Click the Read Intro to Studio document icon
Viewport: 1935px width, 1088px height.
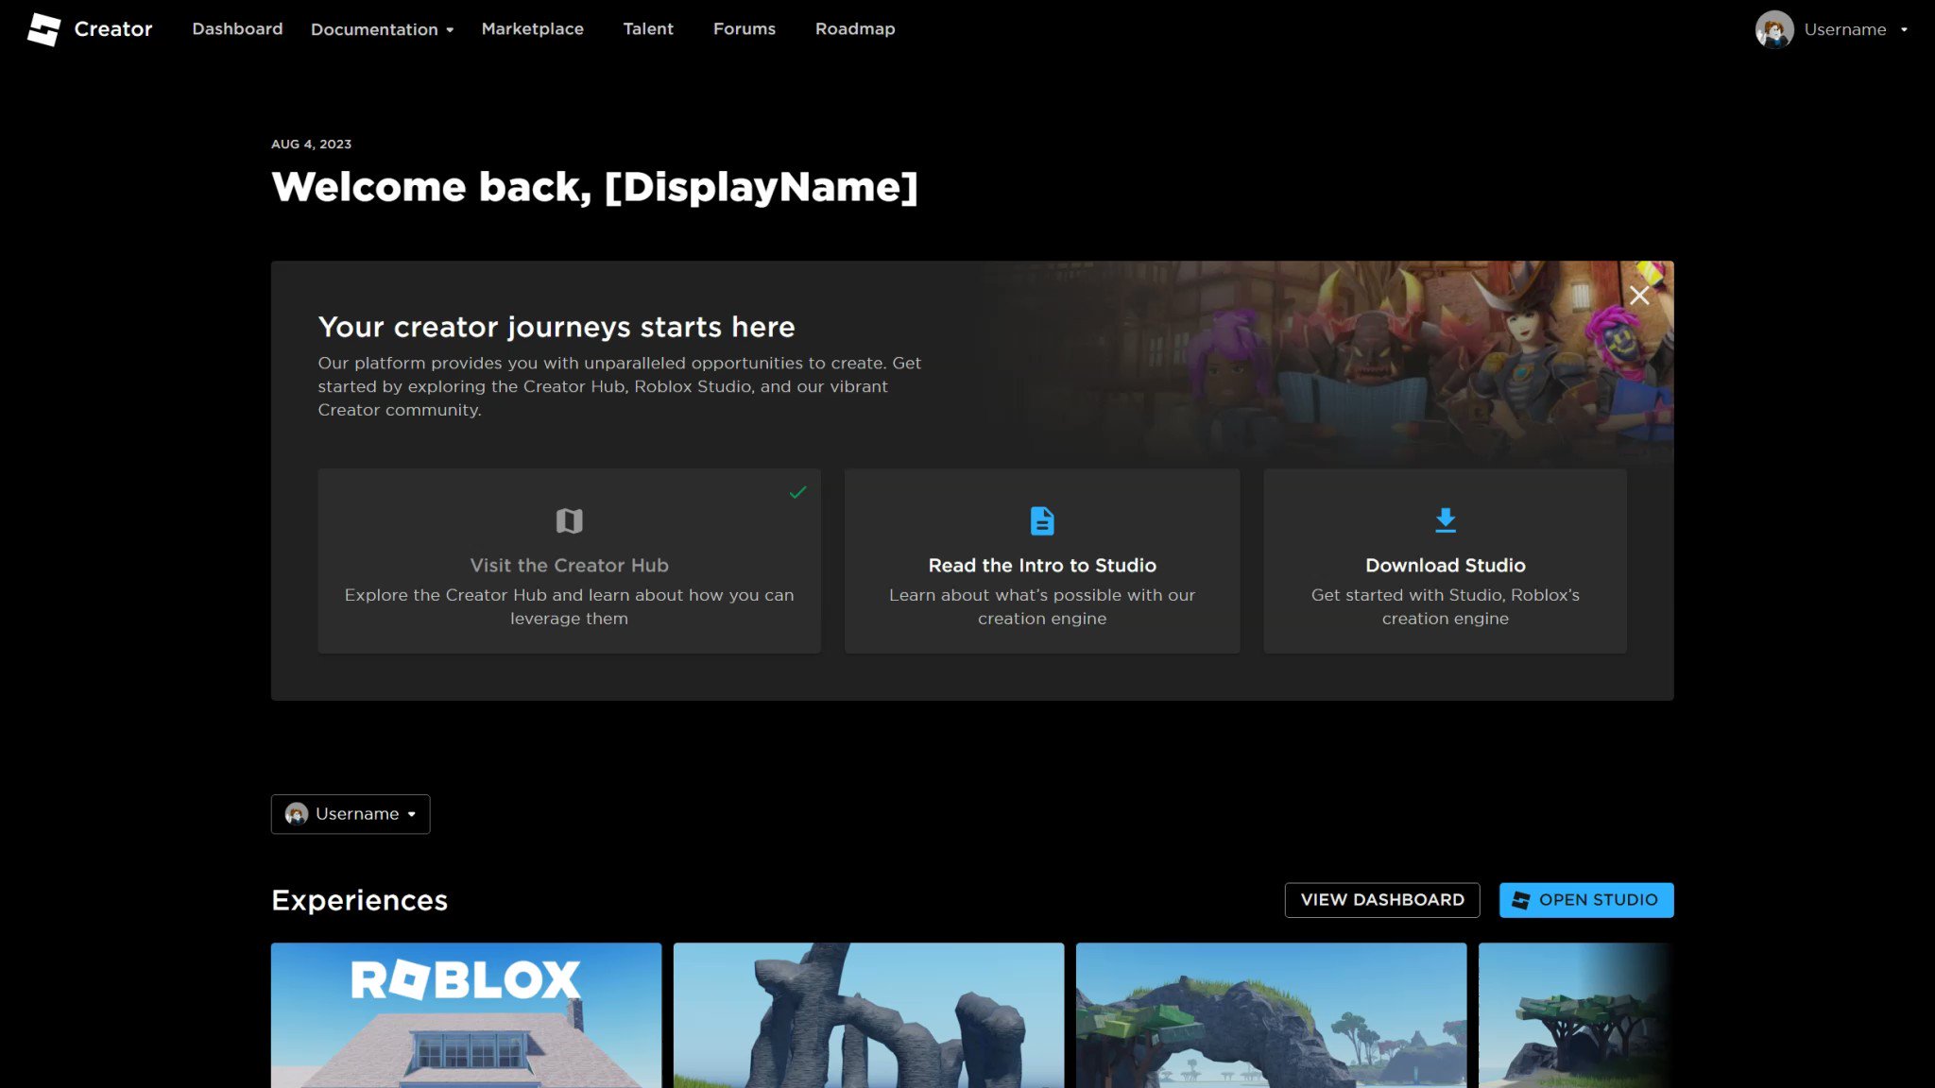tap(1042, 519)
